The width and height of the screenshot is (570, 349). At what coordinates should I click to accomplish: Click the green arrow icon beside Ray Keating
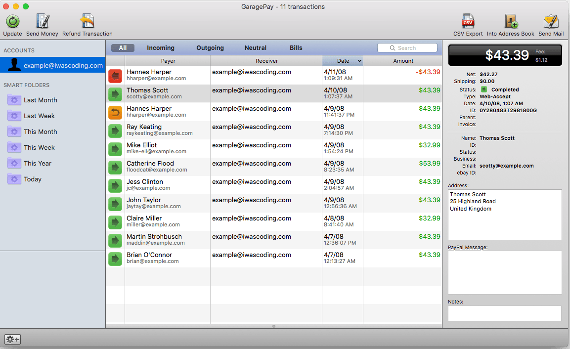115,131
